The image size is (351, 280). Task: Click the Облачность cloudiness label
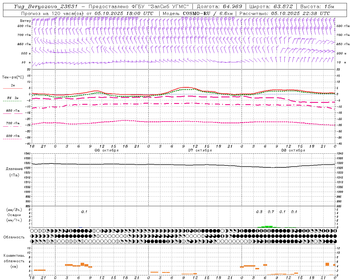coord(14,237)
